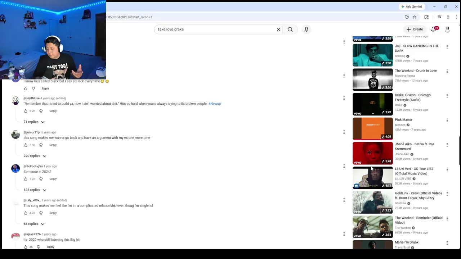Screen dimensions: 461x259
Task: Dislike the @NeilMuse comment
Action: [x=41, y=111]
